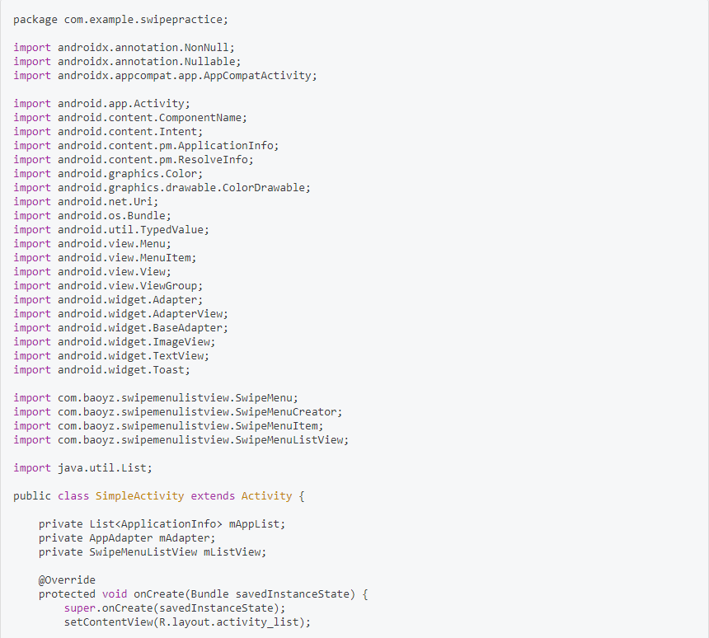The image size is (709, 638).
Task: Click the android.view.View import line
Action: pos(92,272)
